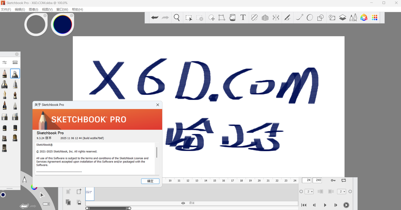Open the left onion skin frames dropdown
This screenshot has height=210, width=401.
[x=309, y=192]
